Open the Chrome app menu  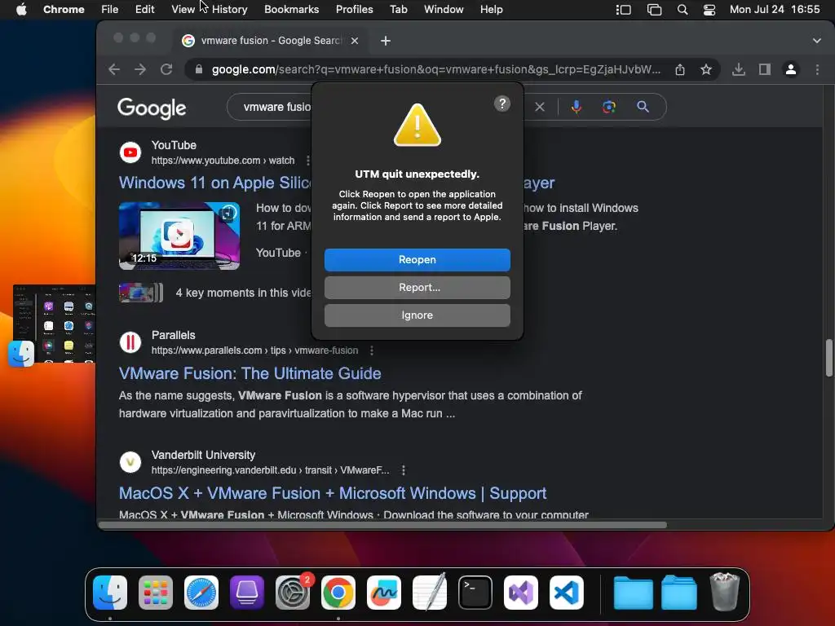[64, 9]
